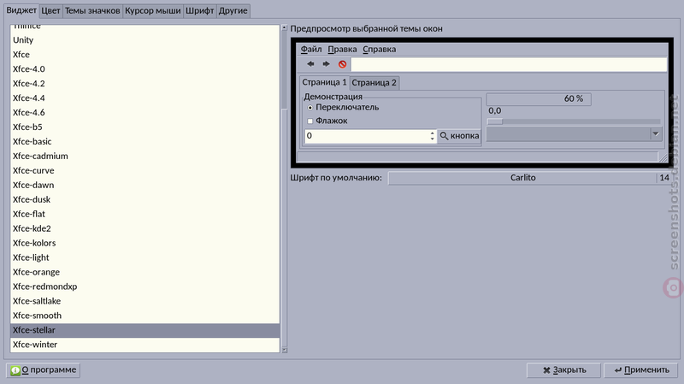
Task: Click the Применить button
Action: pyautogui.click(x=640, y=370)
